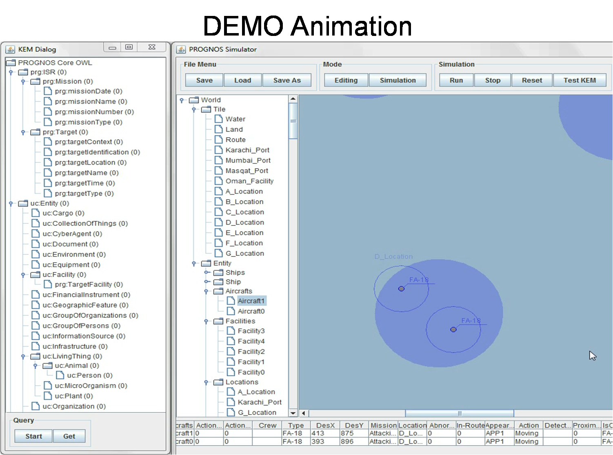613x455 pixels.
Task: Click the tree scrollbar down arrow
Action: click(x=293, y=413)
